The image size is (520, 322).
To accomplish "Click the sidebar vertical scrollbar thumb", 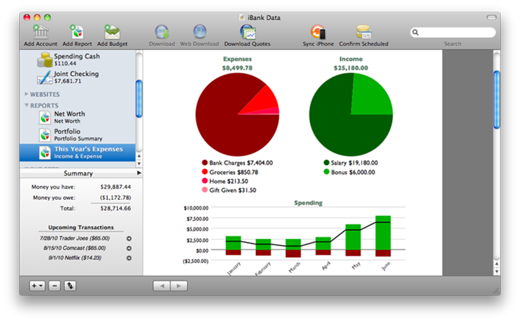I will 139,99.
